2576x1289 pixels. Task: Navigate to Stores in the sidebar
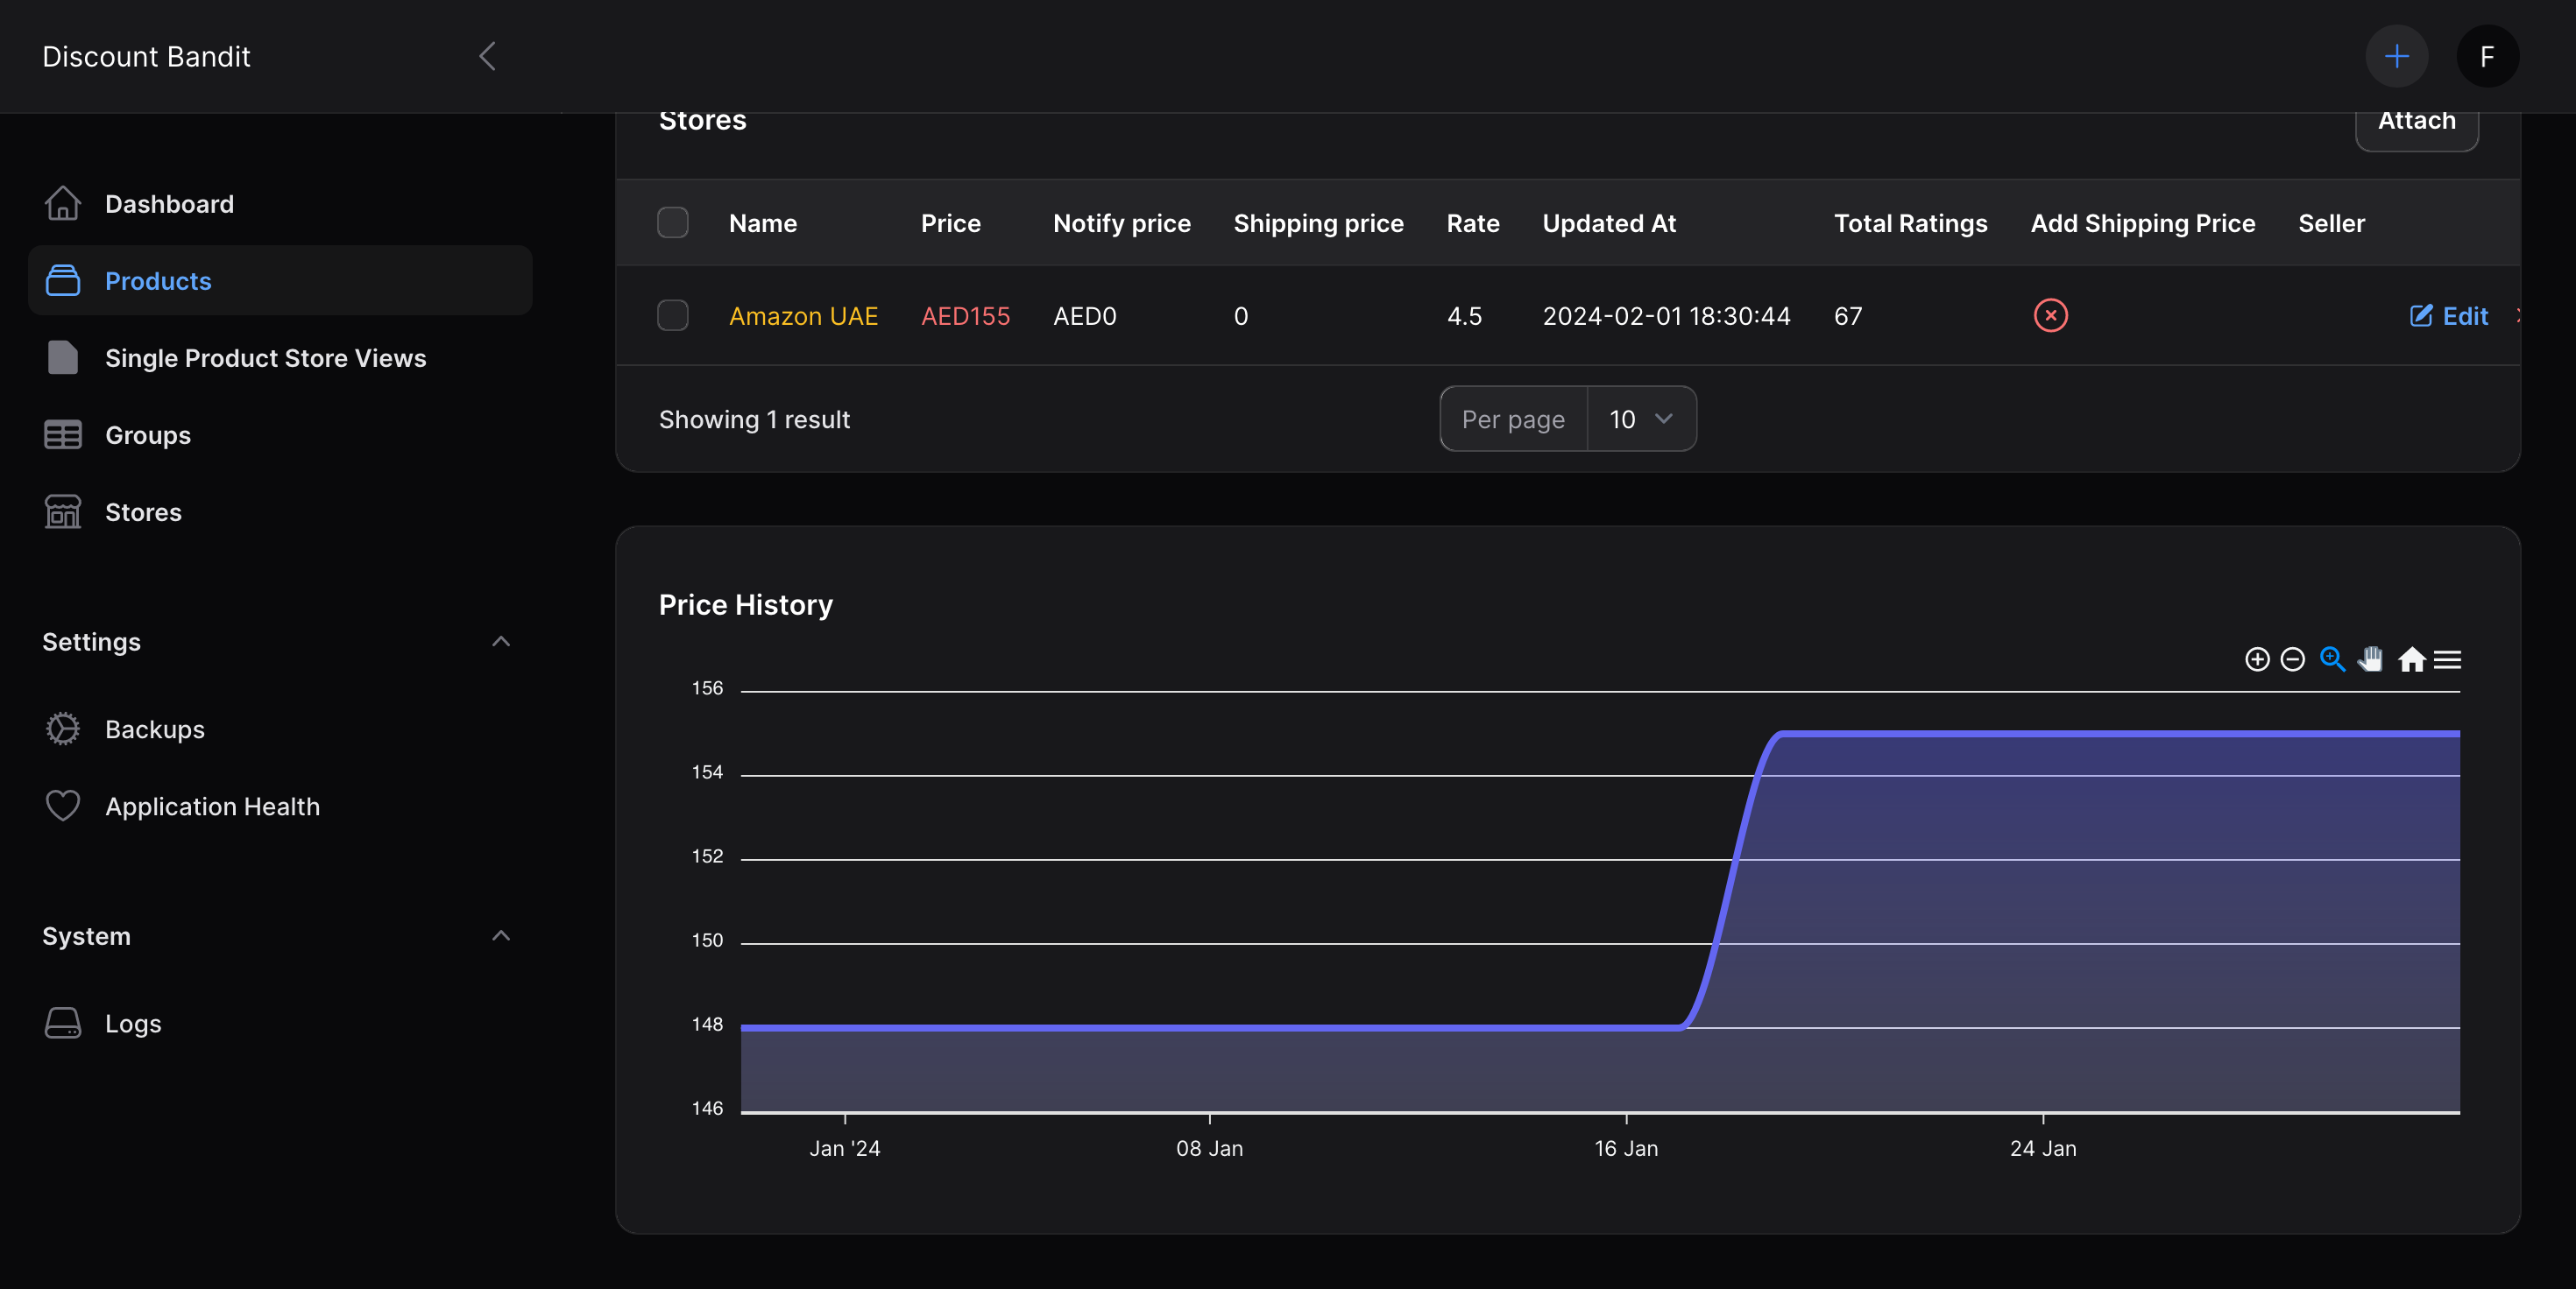click(280, 511)
